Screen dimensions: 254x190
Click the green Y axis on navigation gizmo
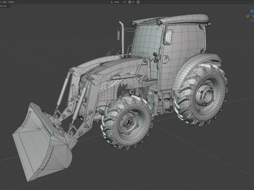(x=248, y=16)
